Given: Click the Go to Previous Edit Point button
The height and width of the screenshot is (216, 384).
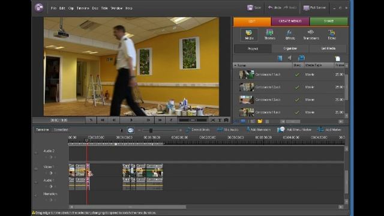Looking at the screenshot, I should pyautogui.click(x=91, y=120).
